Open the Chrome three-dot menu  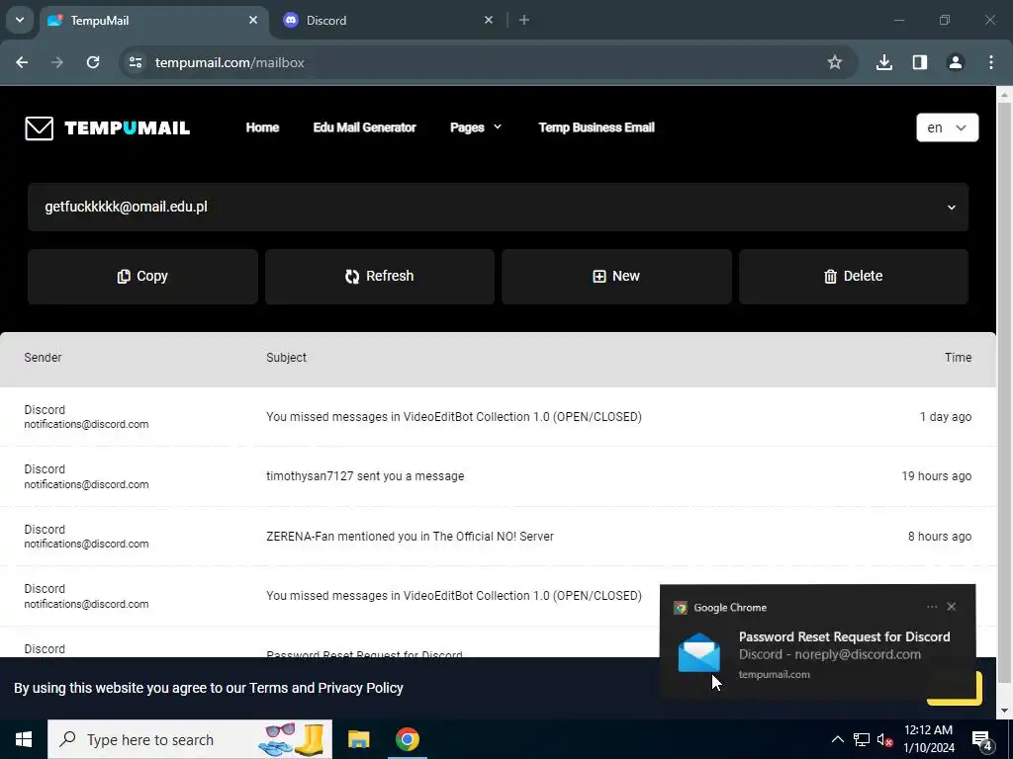(991, 62)
